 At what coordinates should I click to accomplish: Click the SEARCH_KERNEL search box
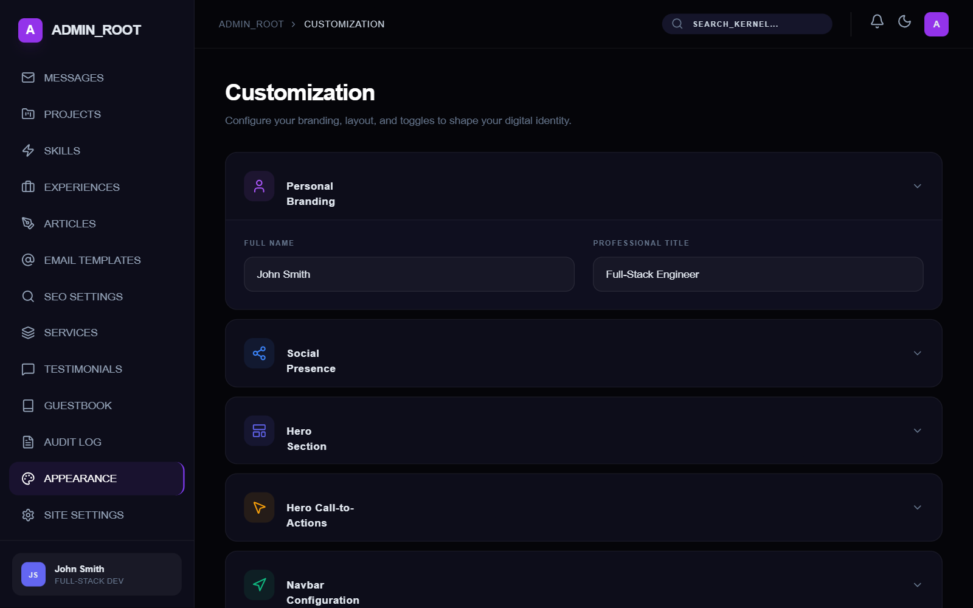point(747,24)
